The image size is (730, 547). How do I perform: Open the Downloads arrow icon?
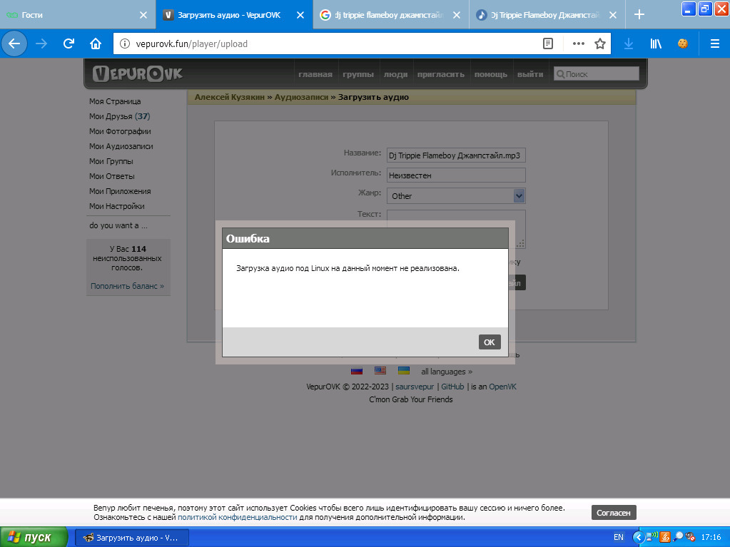tap(629, 44)
